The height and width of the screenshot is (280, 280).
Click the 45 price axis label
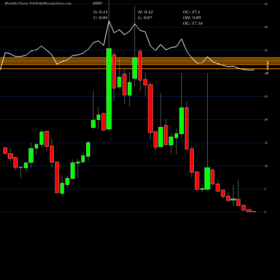coord(266,4)
